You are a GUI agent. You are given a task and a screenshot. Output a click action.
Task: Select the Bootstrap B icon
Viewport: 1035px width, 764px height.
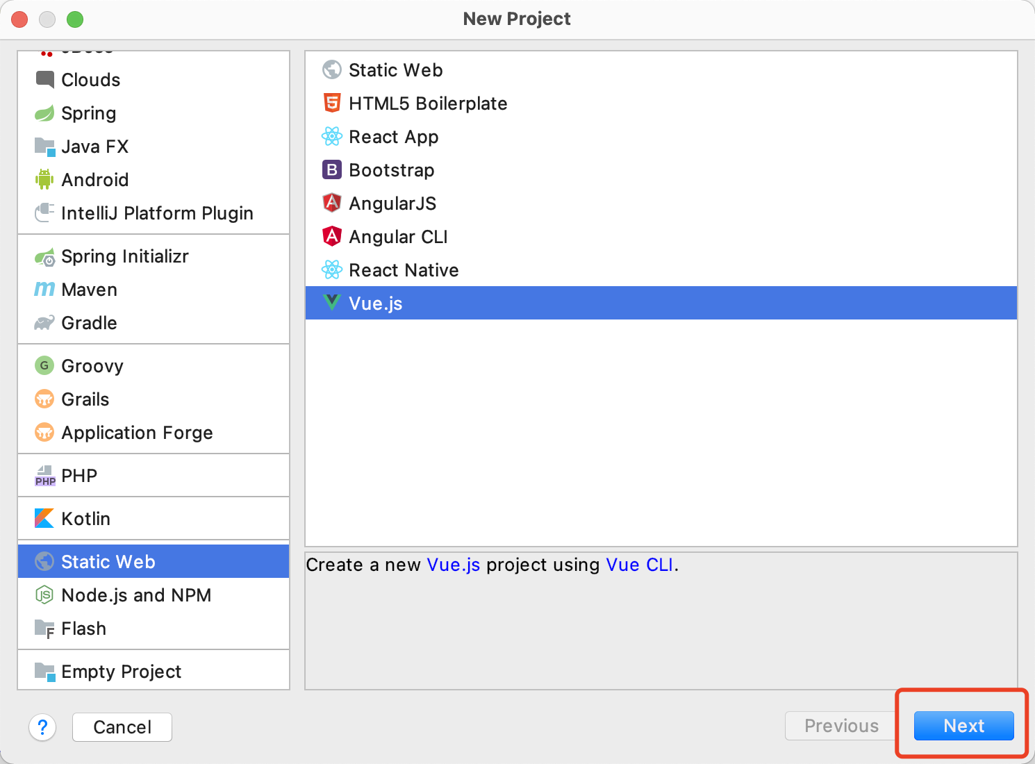(332, 170)
